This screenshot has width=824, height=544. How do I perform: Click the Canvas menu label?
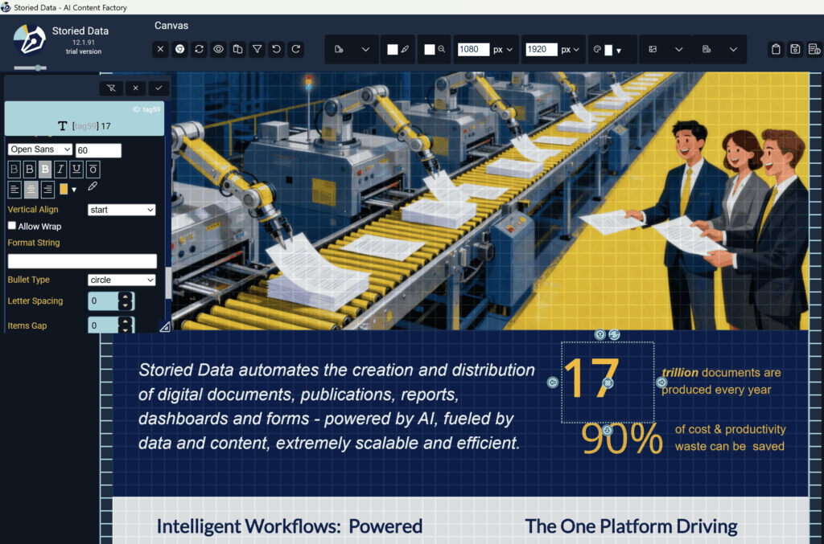point(171,25)
